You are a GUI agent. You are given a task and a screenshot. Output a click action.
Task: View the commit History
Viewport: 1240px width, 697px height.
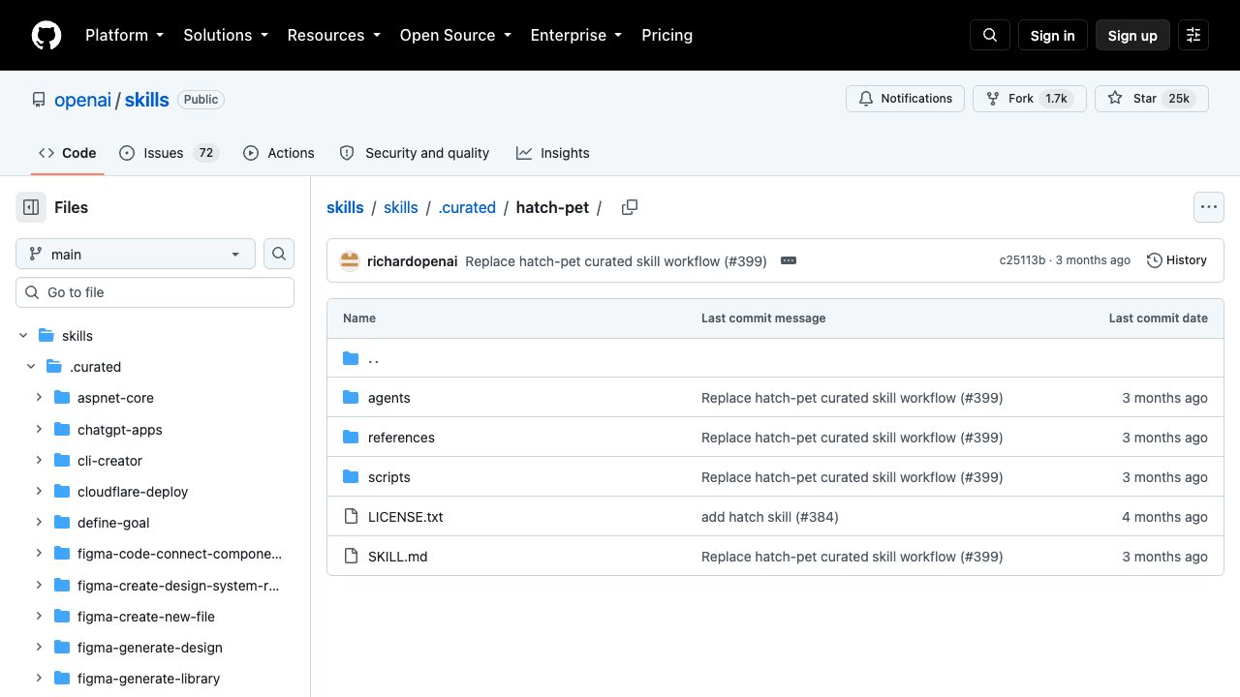pyautogui.click(x=1177, y=260)
